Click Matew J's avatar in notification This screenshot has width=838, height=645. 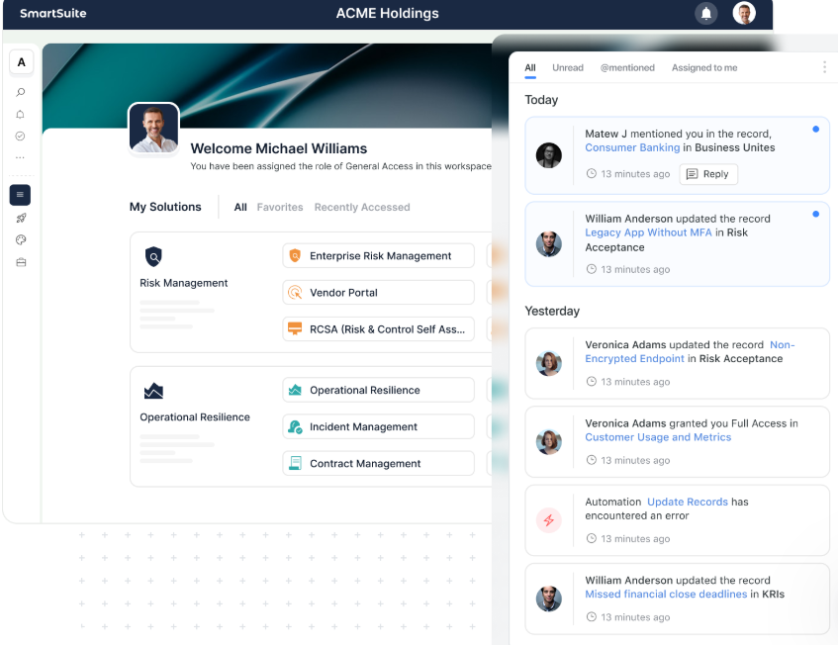pyautogui.click(x=549, y=155)
